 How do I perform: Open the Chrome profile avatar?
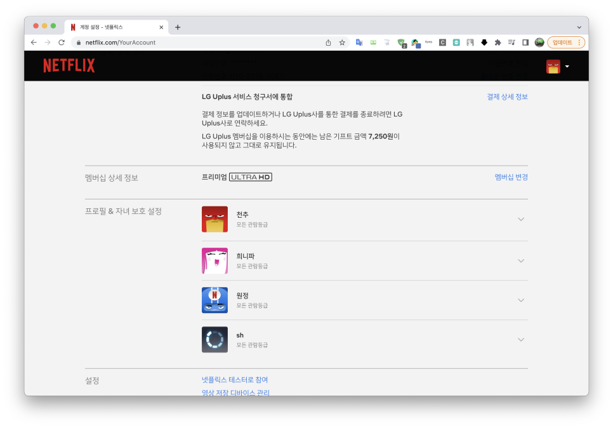(539, 43)
